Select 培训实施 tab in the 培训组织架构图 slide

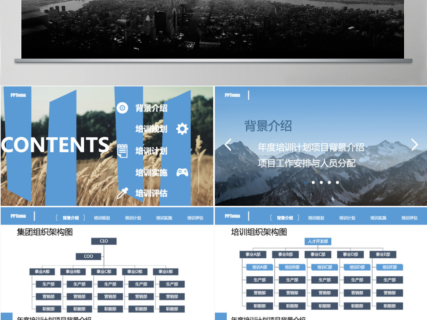[378, 218]
